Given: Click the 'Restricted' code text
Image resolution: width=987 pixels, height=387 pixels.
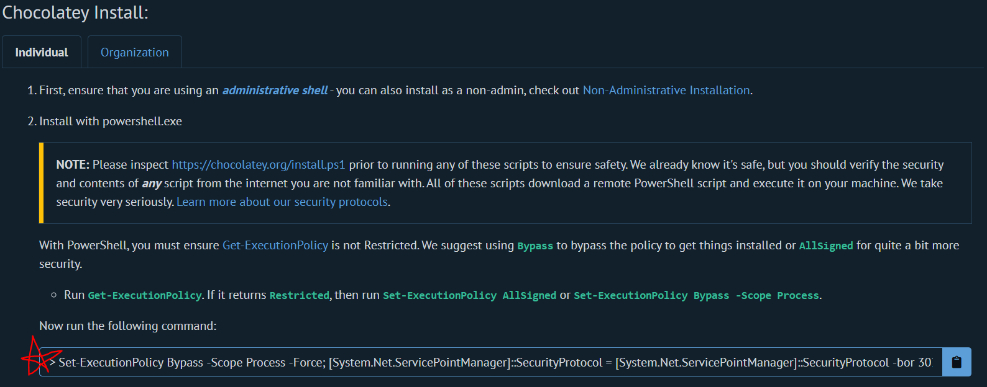Looking at the screenshot, I should (x=300, y=296).
